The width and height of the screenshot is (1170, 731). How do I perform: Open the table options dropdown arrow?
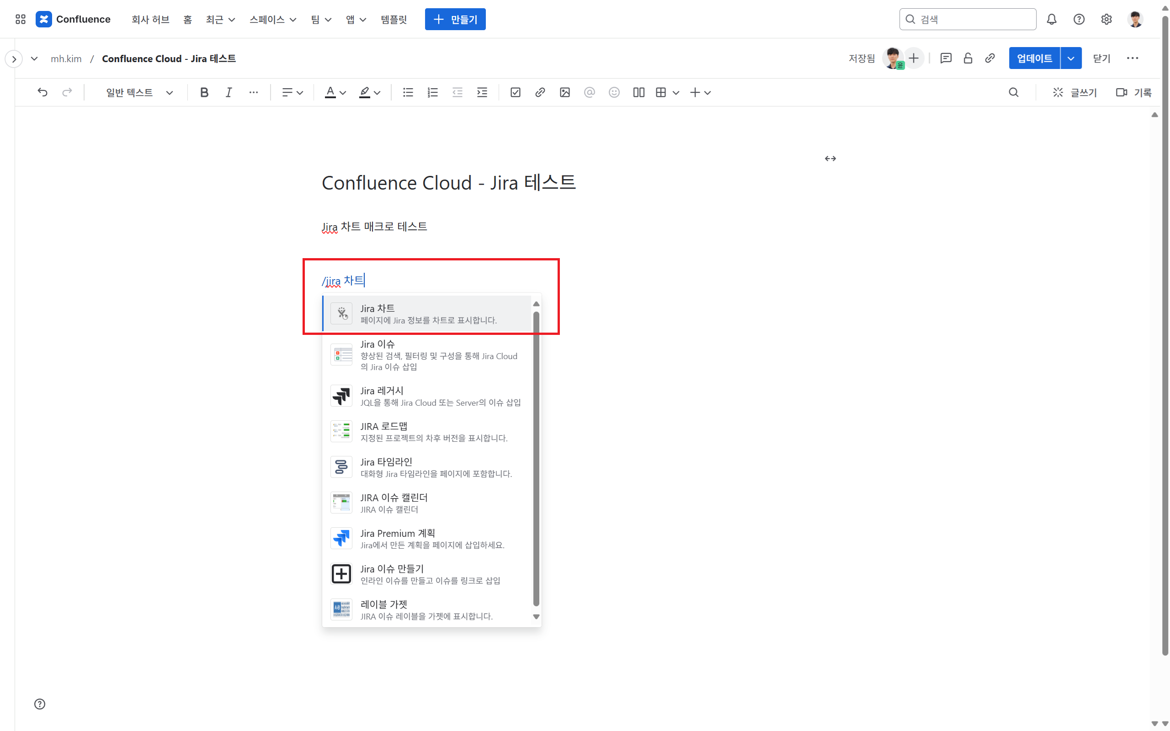click(676, 92)
